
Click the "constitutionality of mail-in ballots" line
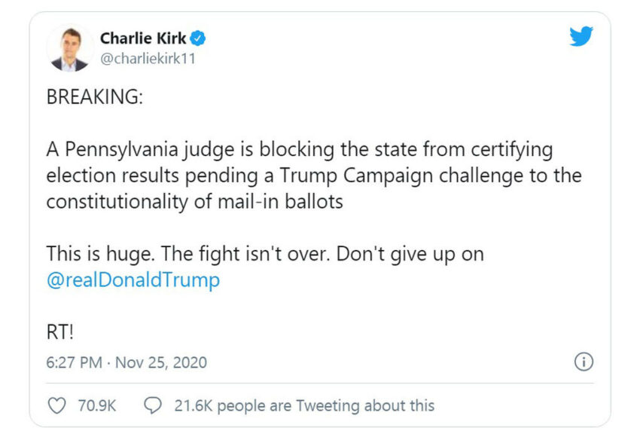pos(196,202)
